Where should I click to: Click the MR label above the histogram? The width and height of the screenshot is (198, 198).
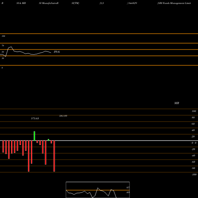tap(177, 103)
